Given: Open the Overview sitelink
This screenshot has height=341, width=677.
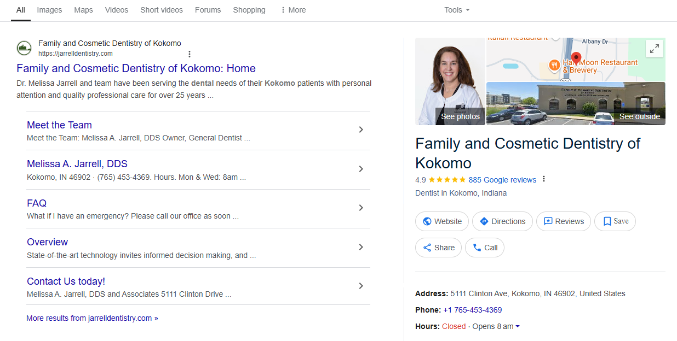Looking at the screenshot, I should point(48,242).
